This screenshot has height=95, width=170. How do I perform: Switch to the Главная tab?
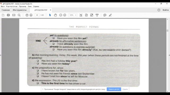[6, 10]
